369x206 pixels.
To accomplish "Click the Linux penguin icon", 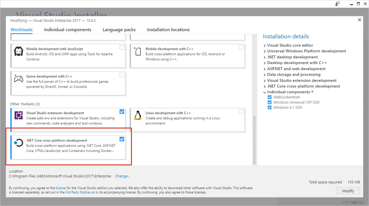I will tap(138, 115).
